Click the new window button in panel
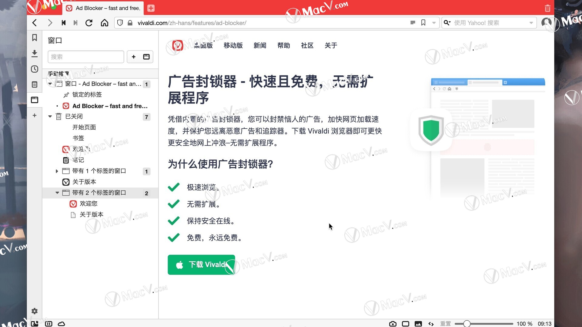Viewport: 582px width, 327px height. tap(146, 57)
